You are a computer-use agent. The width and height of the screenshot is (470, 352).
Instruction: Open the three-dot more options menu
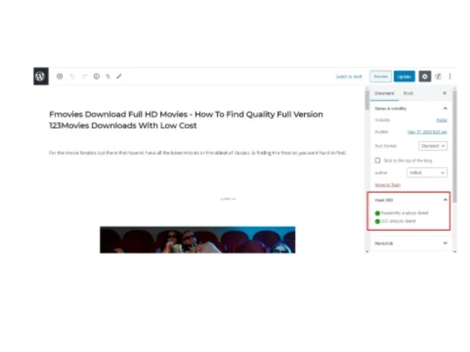[450, 77]
